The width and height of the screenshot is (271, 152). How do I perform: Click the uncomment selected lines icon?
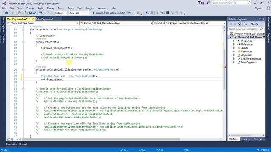pos(162,13)
